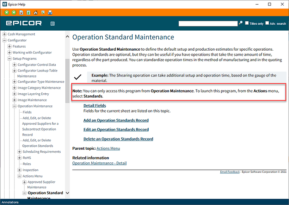
Task: Focus the help search input field
Action: point(208,23)
